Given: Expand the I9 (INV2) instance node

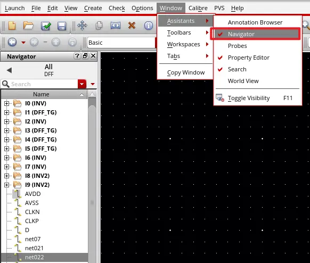Looking at the screenshot, I should (6, 185).
